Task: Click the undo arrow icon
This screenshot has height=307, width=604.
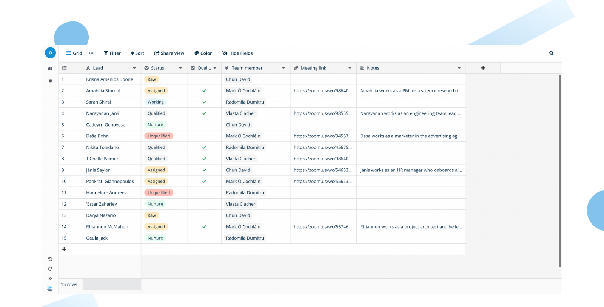Action: coord(50,259)
